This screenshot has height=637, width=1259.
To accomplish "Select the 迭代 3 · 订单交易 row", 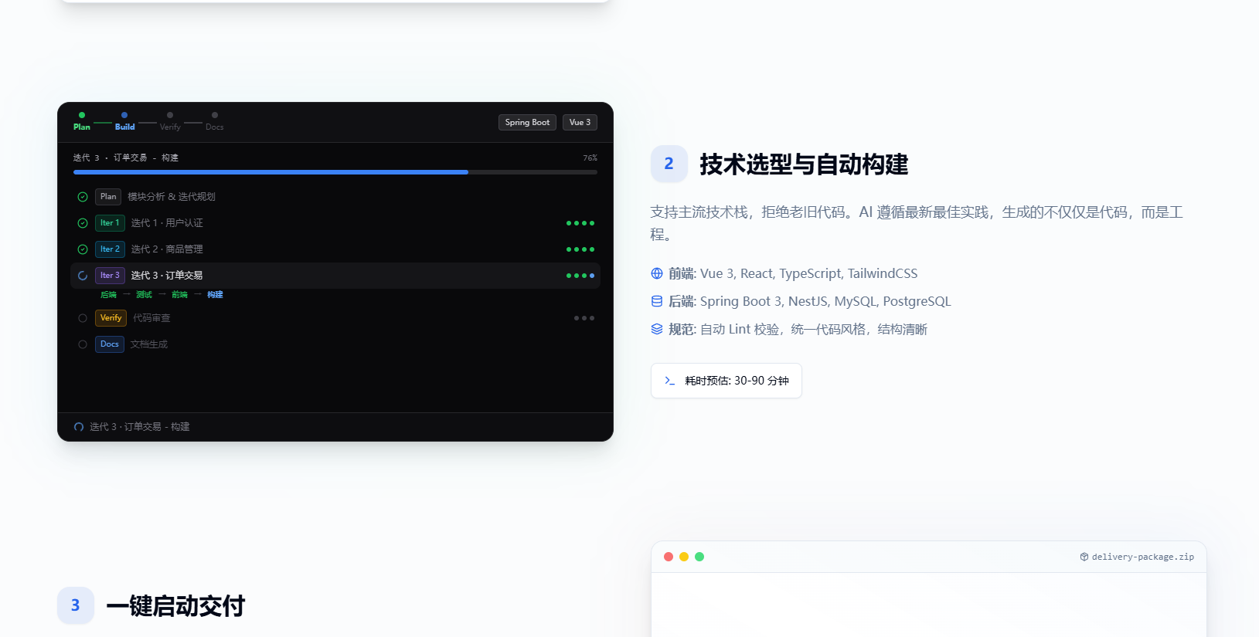I will click(335, 276).
